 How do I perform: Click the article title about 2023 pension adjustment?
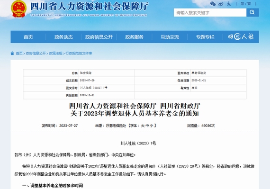(x=135, y=109)
